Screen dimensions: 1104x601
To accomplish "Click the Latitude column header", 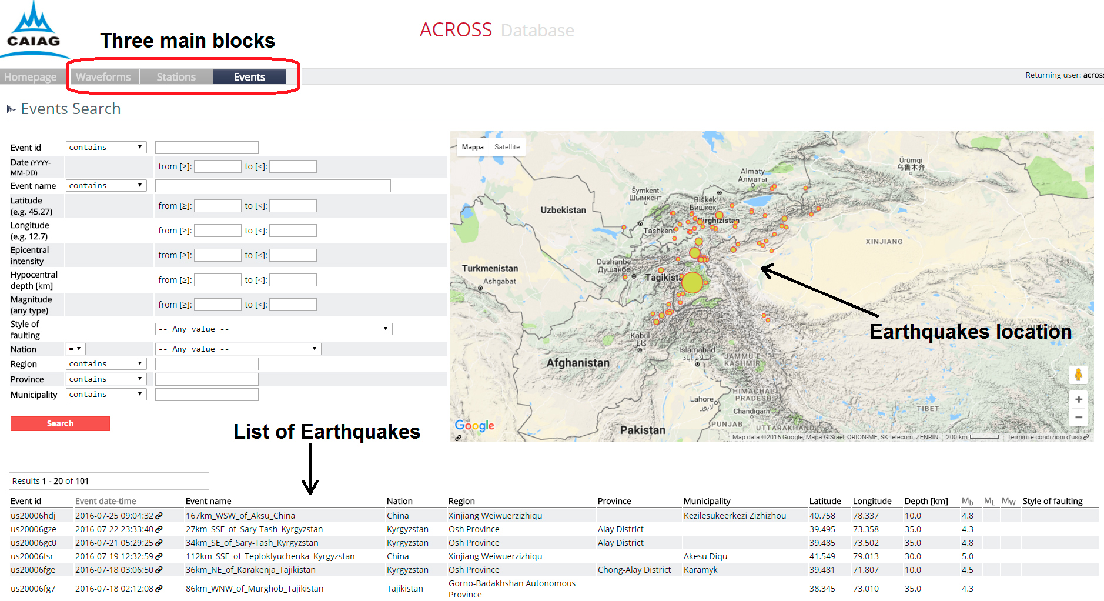I will tap(825, 501).
